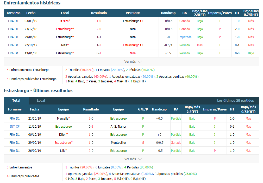Expand 'Ver más' under historical matchups
Screen dimensions: 263x183
pos(133,62)
